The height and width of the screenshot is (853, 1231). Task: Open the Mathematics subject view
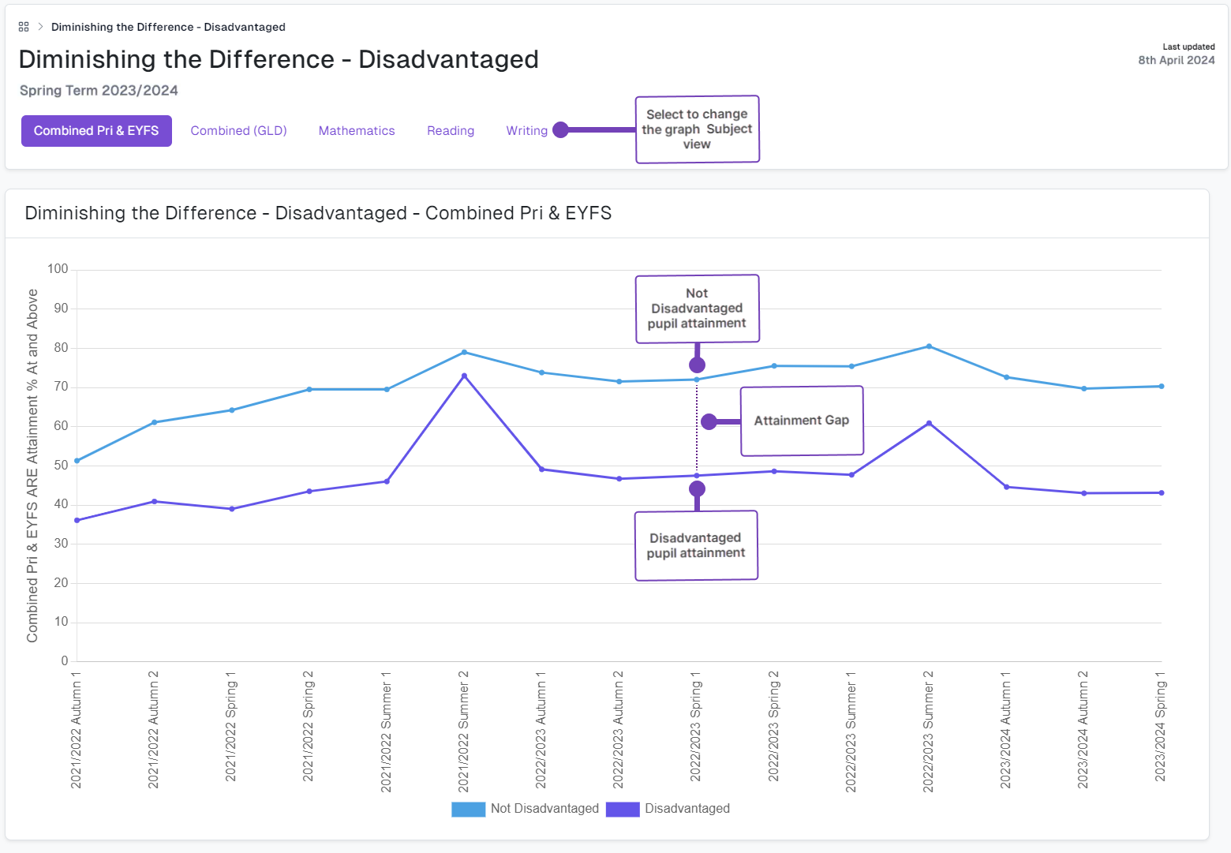[x=357, y=131]
